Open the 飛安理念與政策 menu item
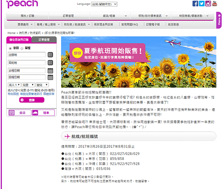The width and height of the screenshot is (222, 189). pyautogui.click(x=103, y=24)
